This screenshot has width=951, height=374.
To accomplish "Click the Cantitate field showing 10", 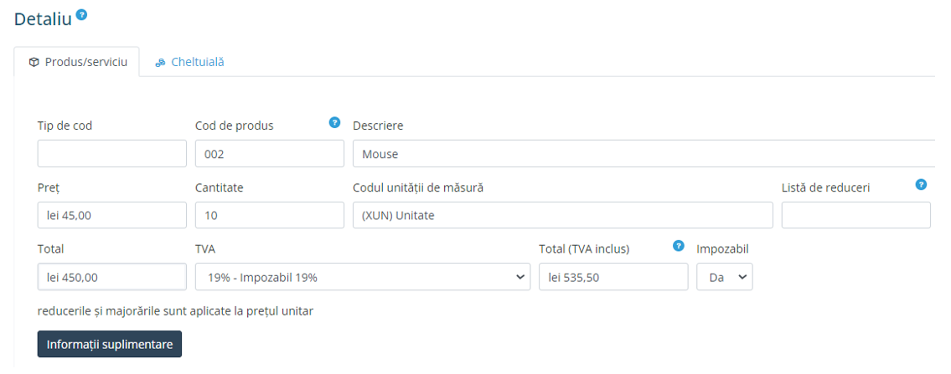I will pos(269,215).
